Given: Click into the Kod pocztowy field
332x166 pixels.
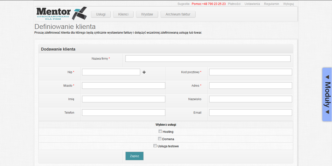Looking at the screenshot, I should point(250,72).
